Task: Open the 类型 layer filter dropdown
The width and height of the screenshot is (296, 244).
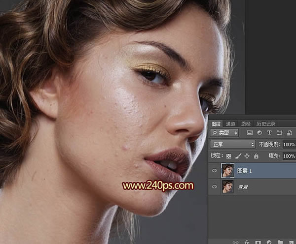Action: [x=224, y=133]
